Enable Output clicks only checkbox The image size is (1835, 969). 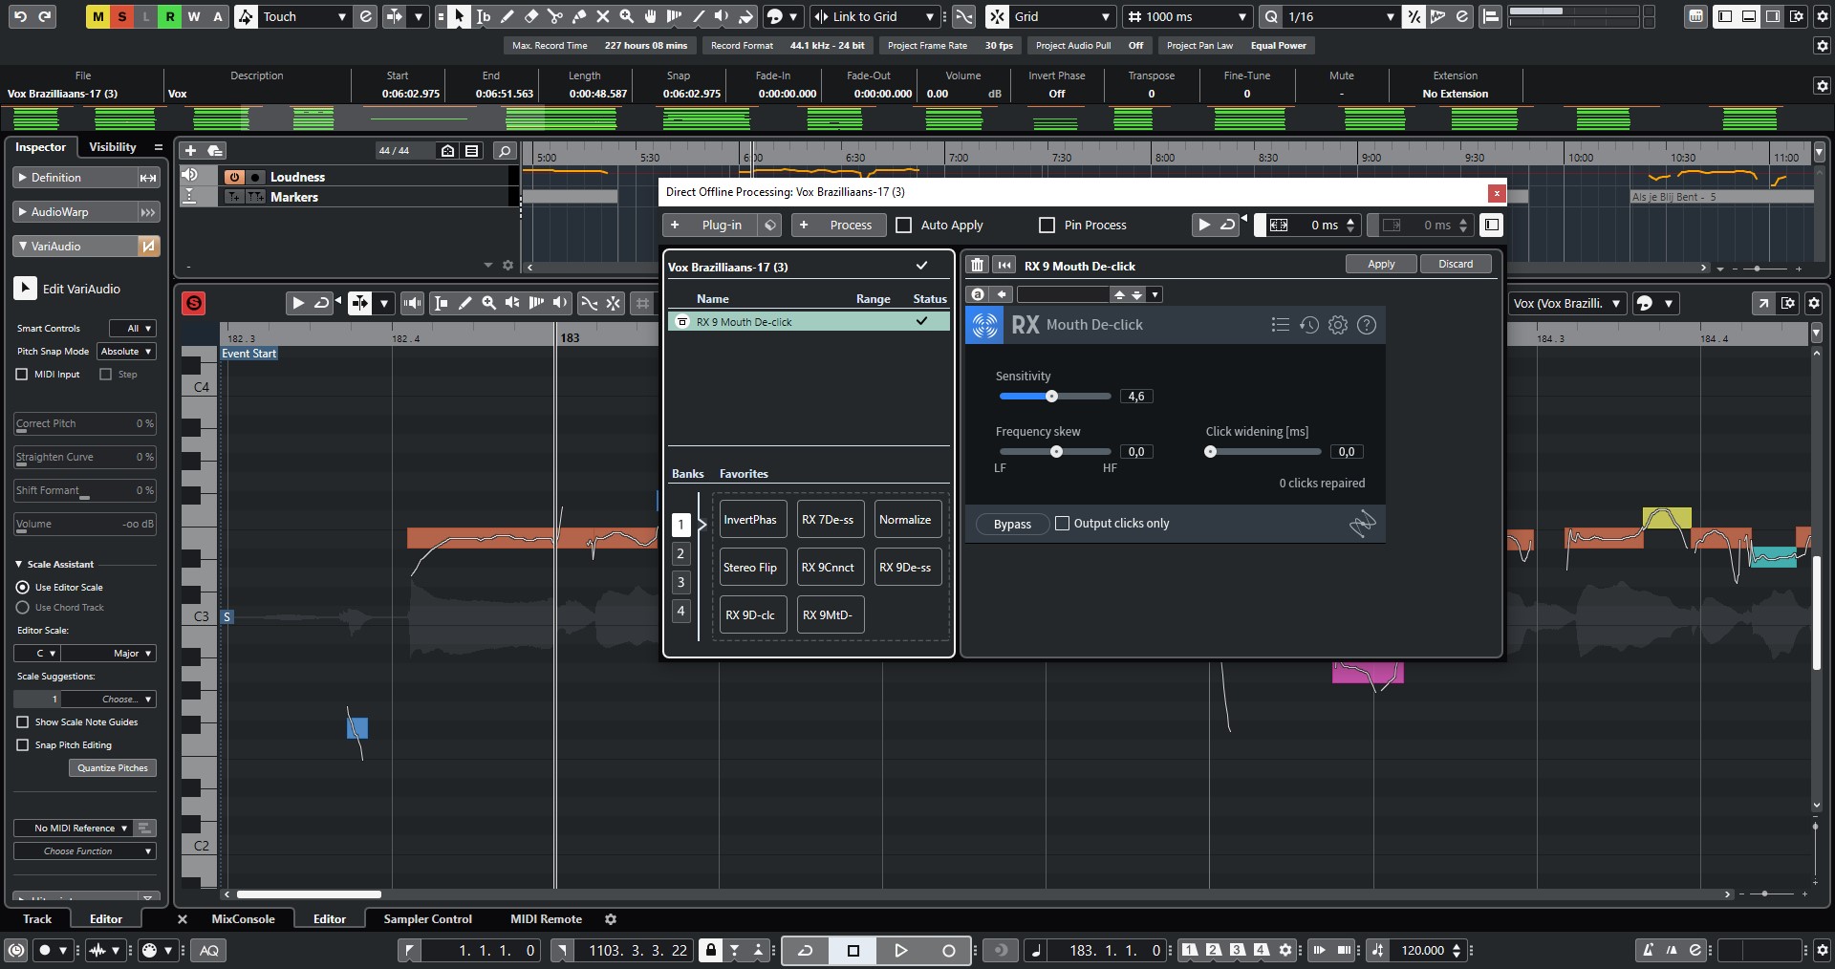click(1062, 524)
